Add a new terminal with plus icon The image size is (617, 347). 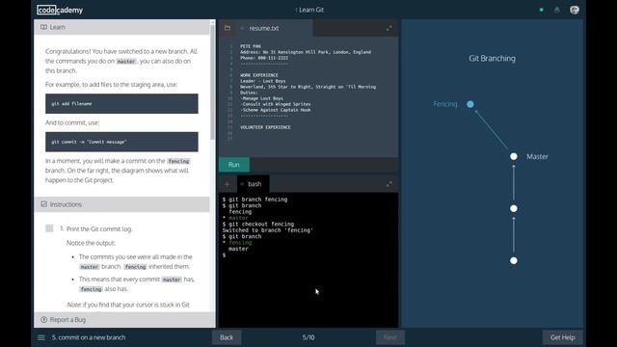click(x=228, y=184)
